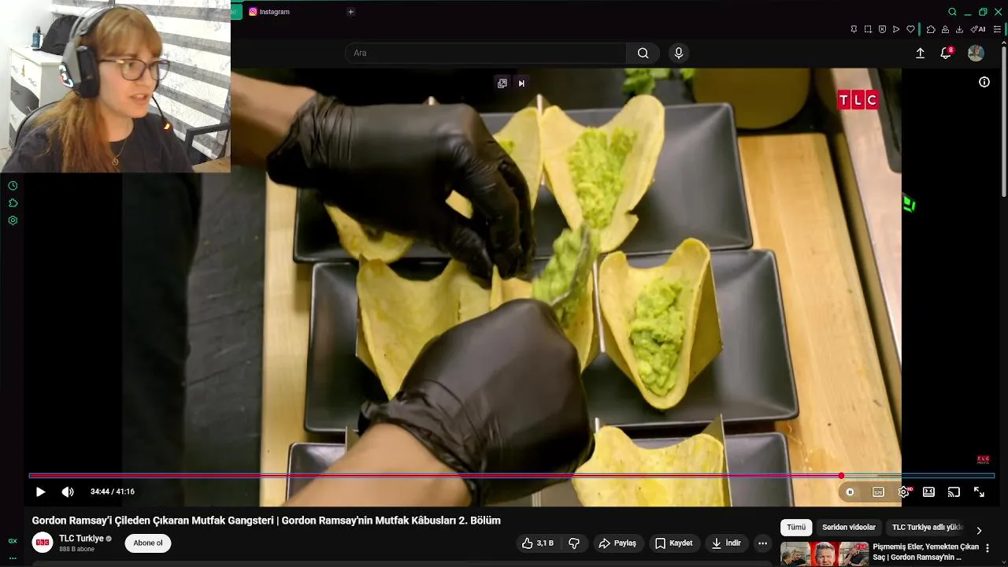Download the video with İndir
Viewport: 1008px width, 567px height.
point(726,543)
